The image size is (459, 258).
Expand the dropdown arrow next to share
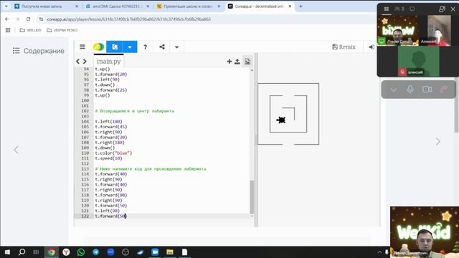point(176,47)
